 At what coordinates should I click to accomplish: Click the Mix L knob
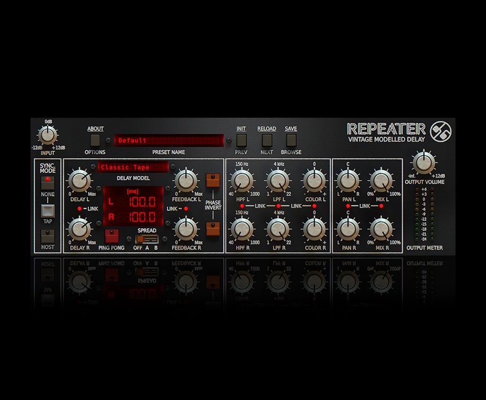[x=381, y=181]
